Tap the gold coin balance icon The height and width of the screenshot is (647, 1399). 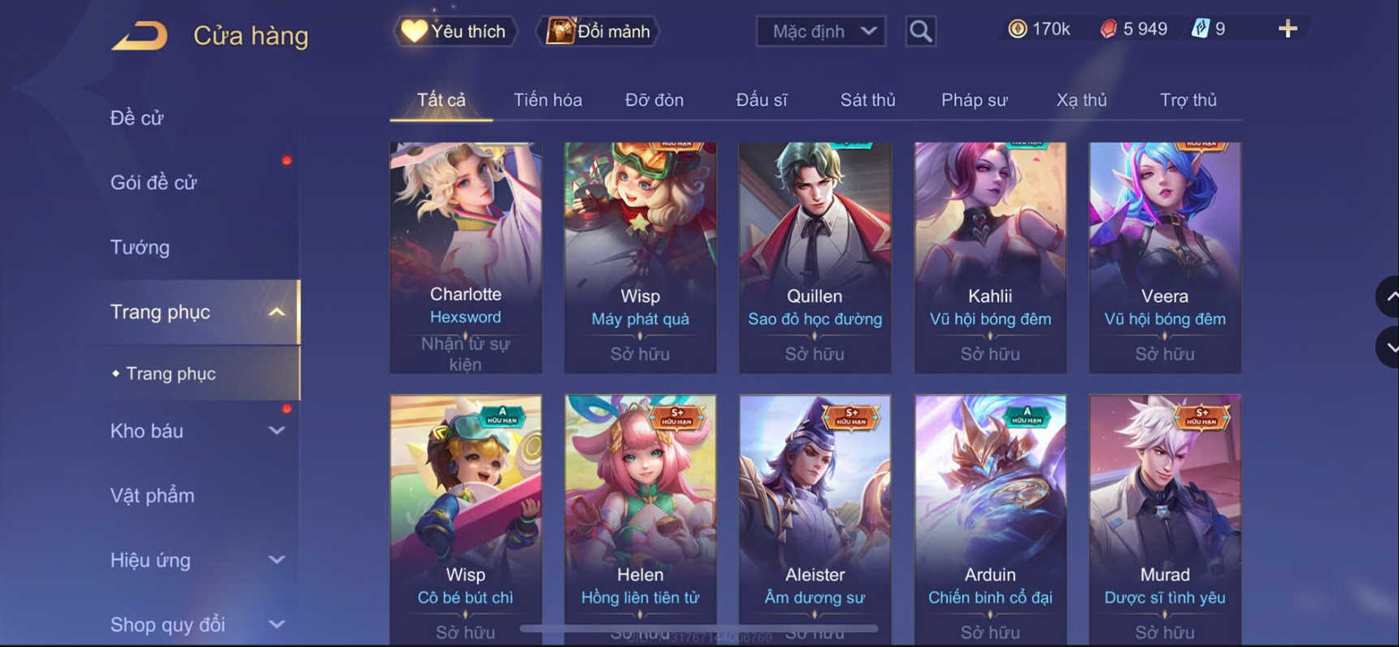pyautogui.click(x=1017, y=29)
